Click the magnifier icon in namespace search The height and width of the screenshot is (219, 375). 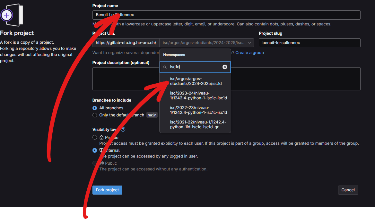[165, 67]
